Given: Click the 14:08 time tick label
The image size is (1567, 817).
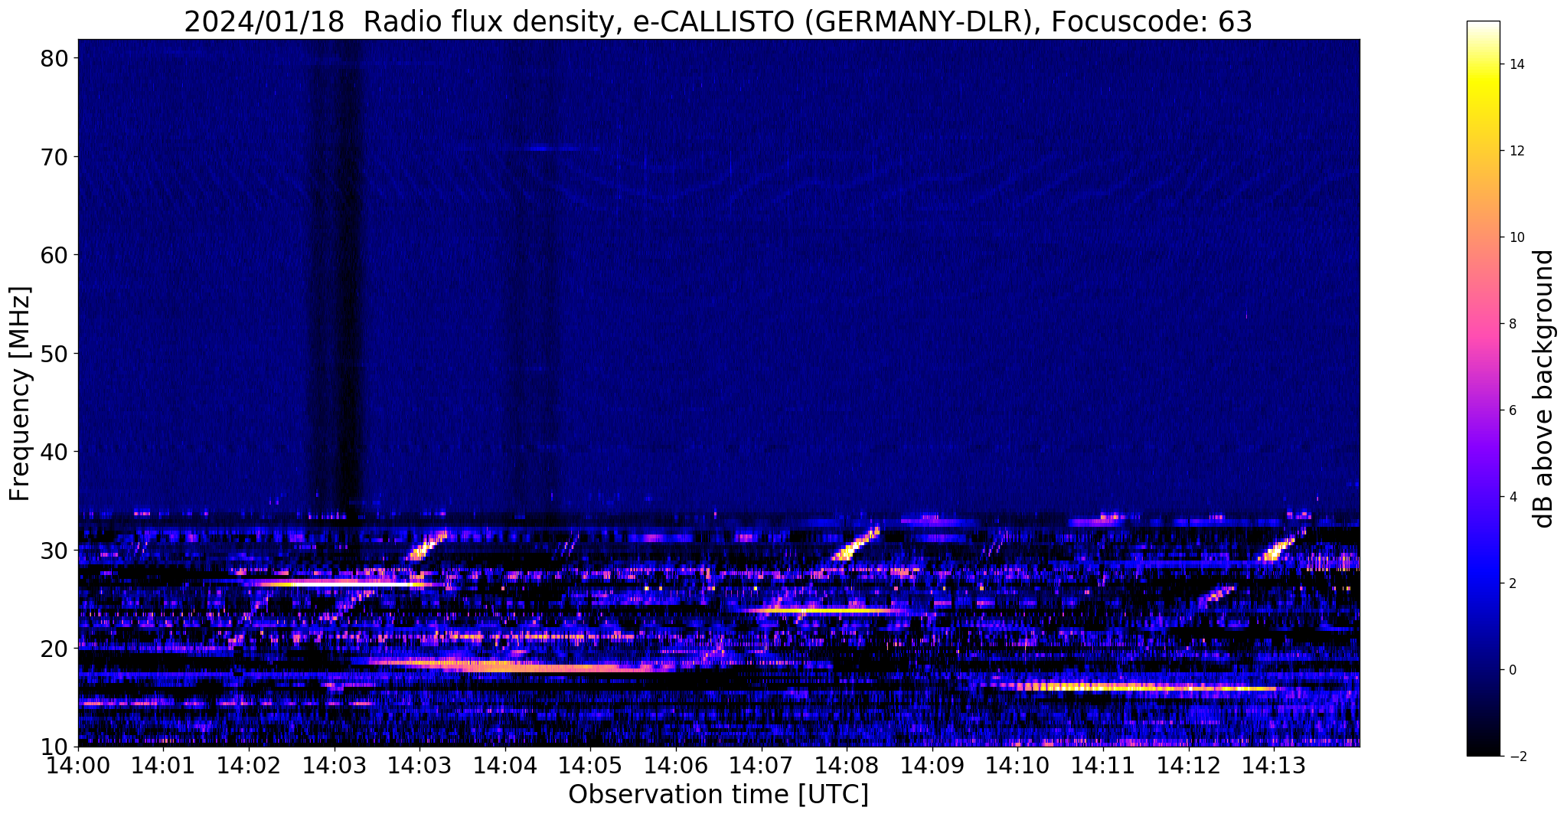Looking at the screenshot, I should (846, 766).
